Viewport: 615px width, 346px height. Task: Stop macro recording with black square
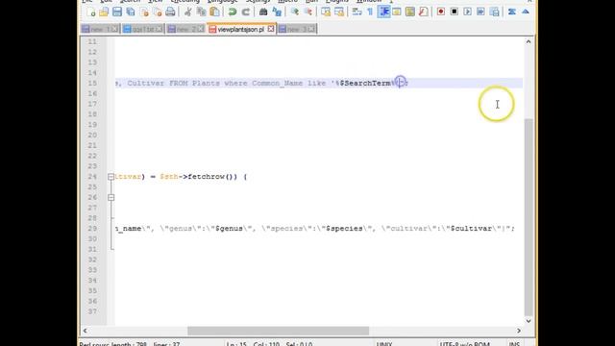click(x=455, y=12)
